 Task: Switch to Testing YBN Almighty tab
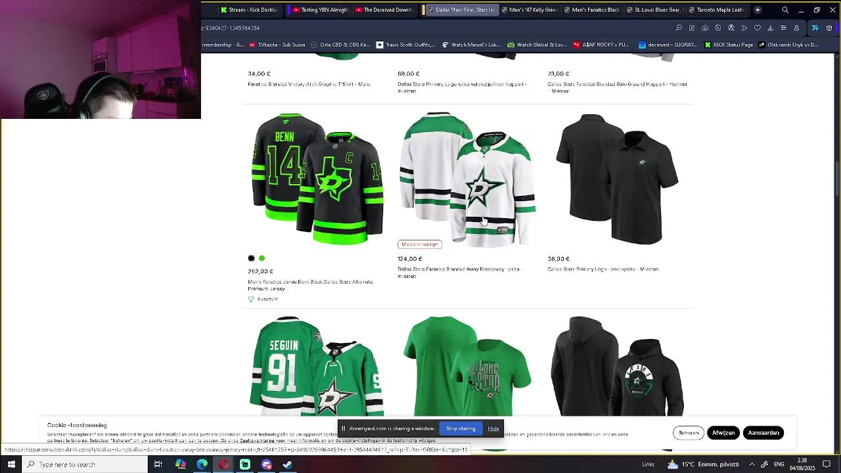point(321,10)
